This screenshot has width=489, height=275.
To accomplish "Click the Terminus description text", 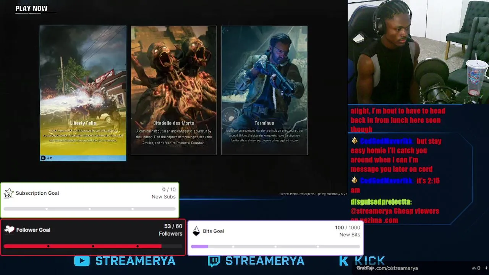I will [264, 135].
